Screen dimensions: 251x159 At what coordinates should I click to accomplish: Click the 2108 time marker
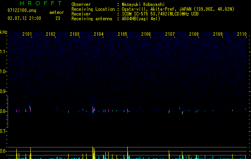pyautogui.click(x=194, y=34)
